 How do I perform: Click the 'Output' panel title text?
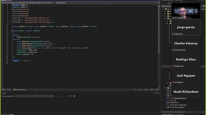pos(4,93)
